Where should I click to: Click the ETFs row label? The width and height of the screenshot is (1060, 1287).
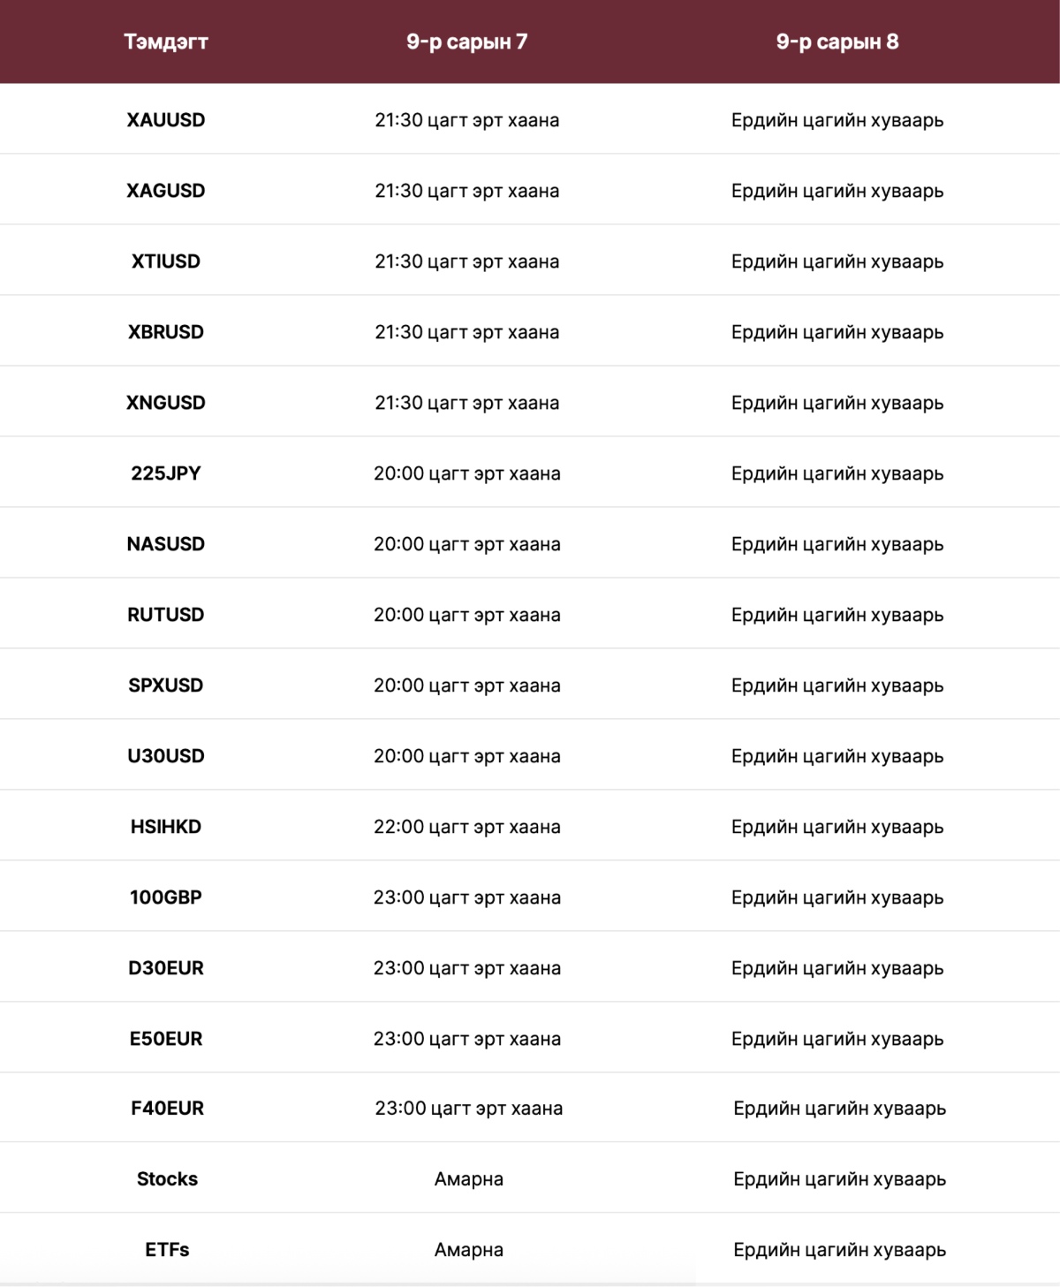click(x=167, y=1250)
